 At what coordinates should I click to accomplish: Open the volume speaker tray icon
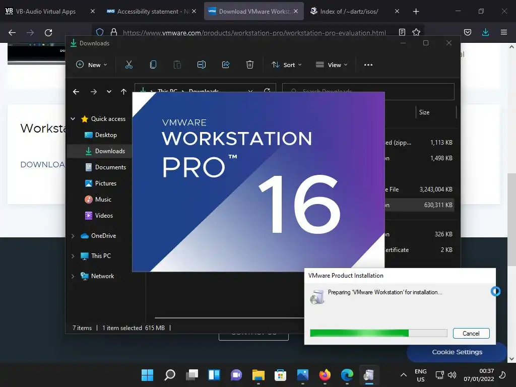coord(452,375)
